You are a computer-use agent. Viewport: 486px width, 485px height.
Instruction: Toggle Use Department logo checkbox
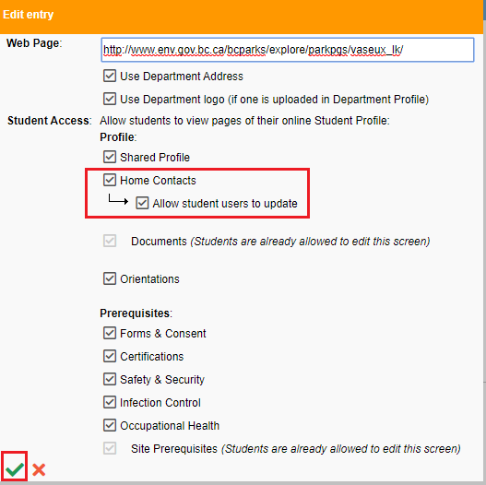pos(110,99)
